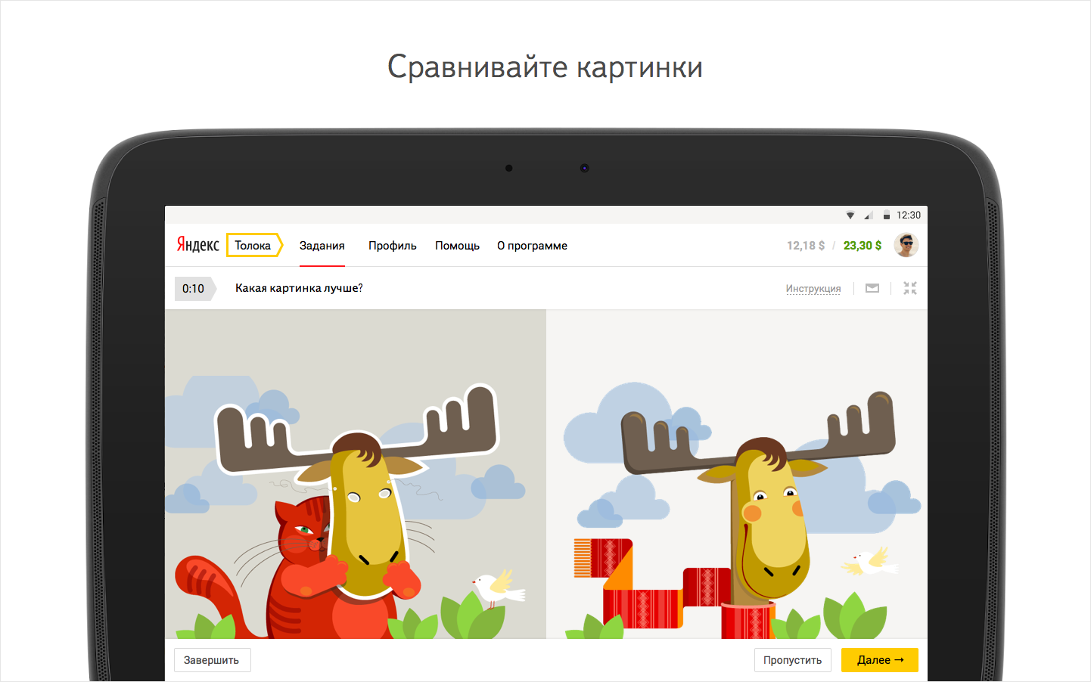This screenshot has height=682, width=1091.
Task: Open the О программе page
Action: point(532,246)
